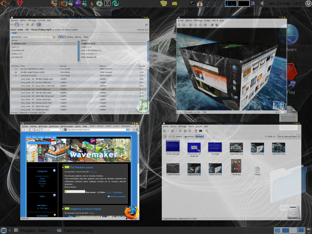Toggle repeat mode in the music player
This screenshot has width=312, height=234.
(28, 25)
